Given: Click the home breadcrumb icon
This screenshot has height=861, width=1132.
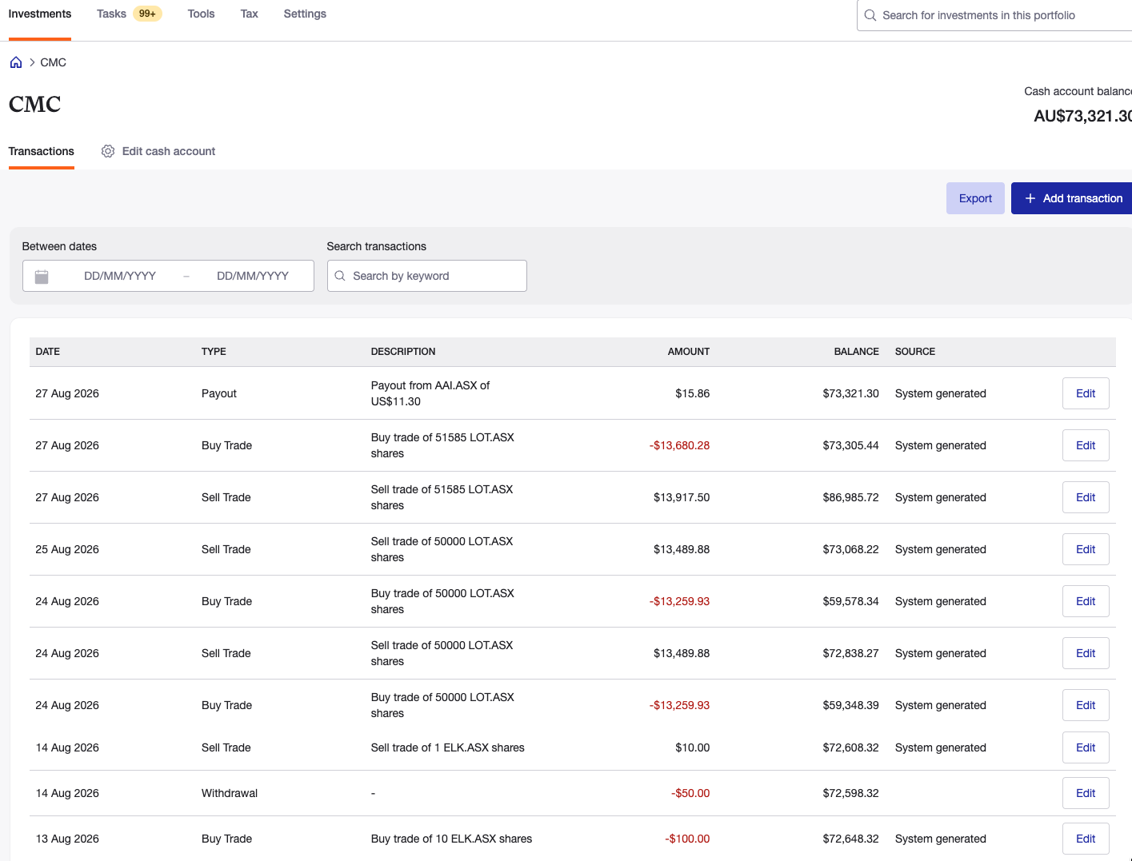Looking at the screenshot, I should [x=16, y=62].
